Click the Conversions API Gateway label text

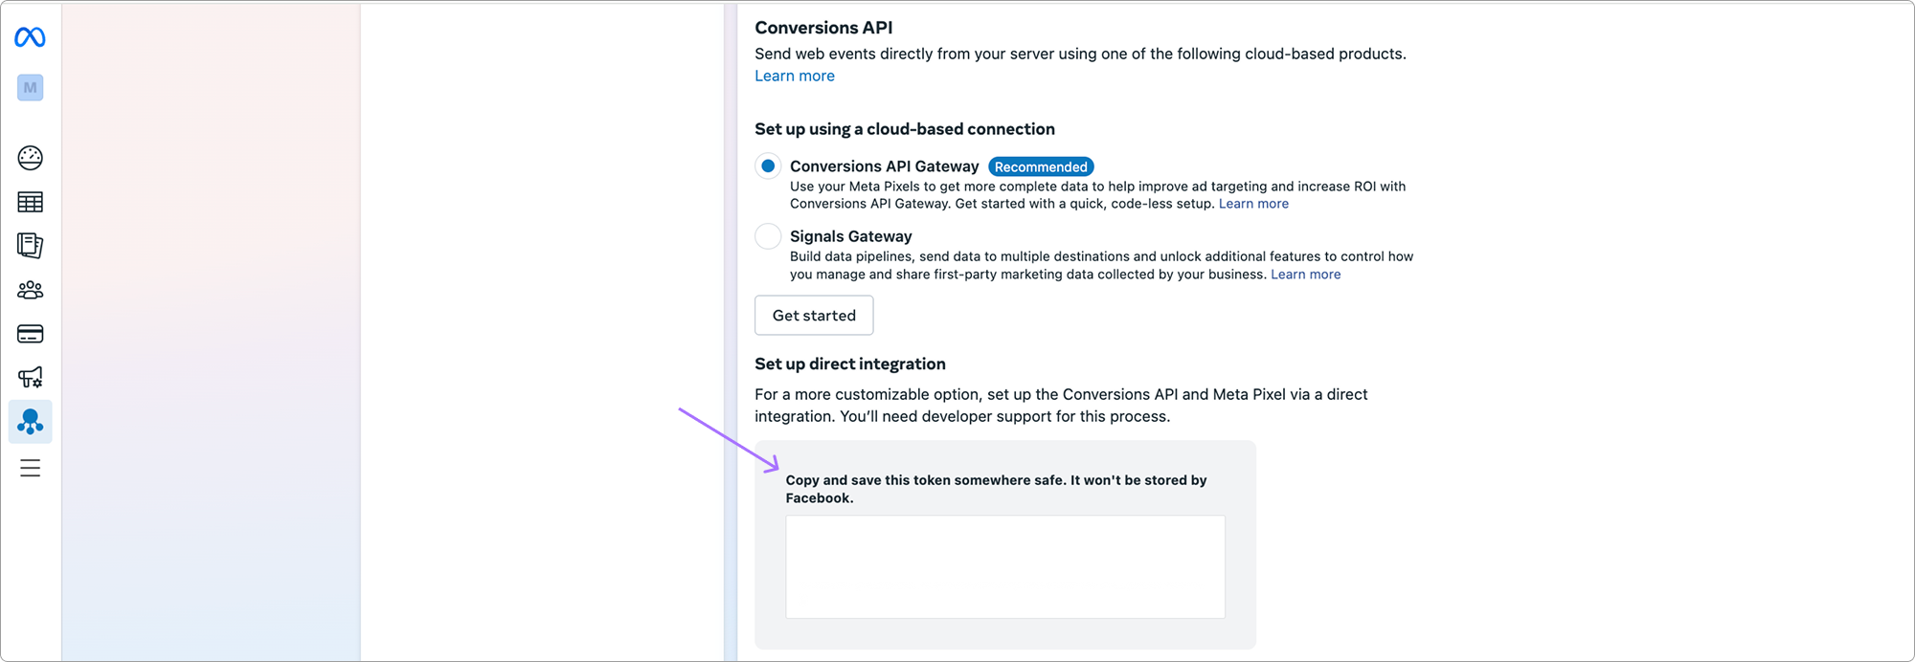[884, 166]
